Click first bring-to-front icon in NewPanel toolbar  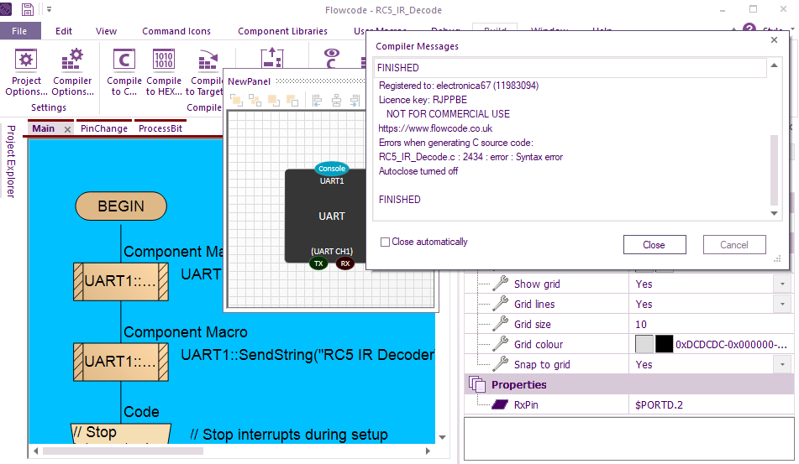(236, 100)
